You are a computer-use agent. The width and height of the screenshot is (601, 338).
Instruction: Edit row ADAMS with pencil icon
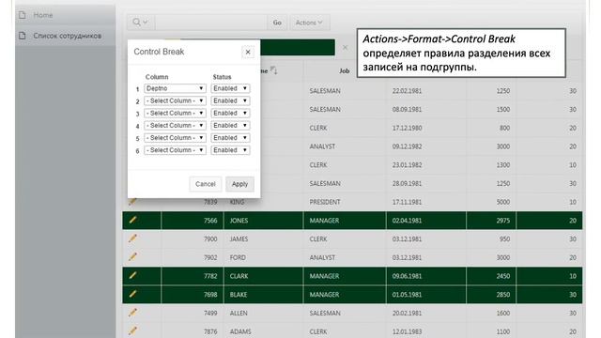click(132, 330)
